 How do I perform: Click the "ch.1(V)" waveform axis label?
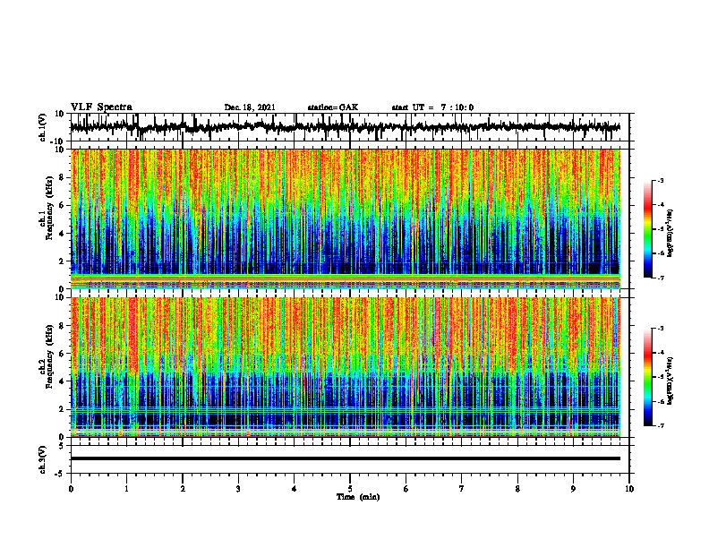42,127
